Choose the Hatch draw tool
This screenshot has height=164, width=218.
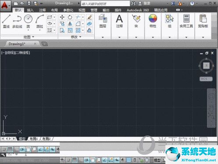(50, 30)
